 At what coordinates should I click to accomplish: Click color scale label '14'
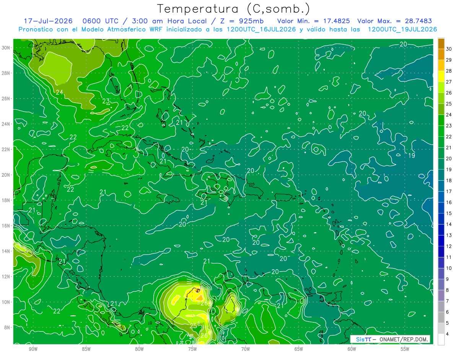click(x=449, y=224)
